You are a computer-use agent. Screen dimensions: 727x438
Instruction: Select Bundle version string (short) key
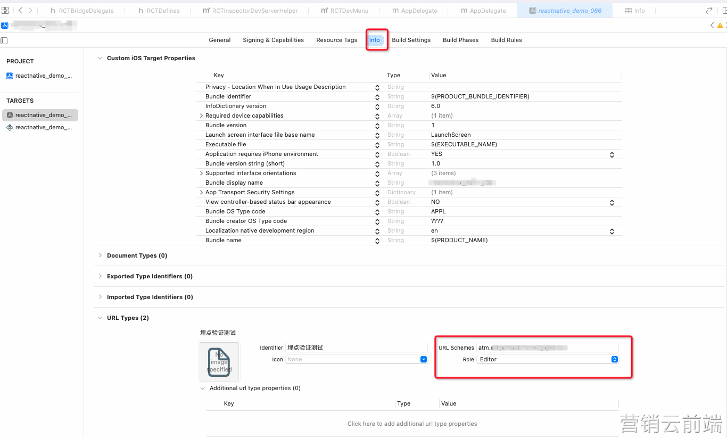click(245, 163)
